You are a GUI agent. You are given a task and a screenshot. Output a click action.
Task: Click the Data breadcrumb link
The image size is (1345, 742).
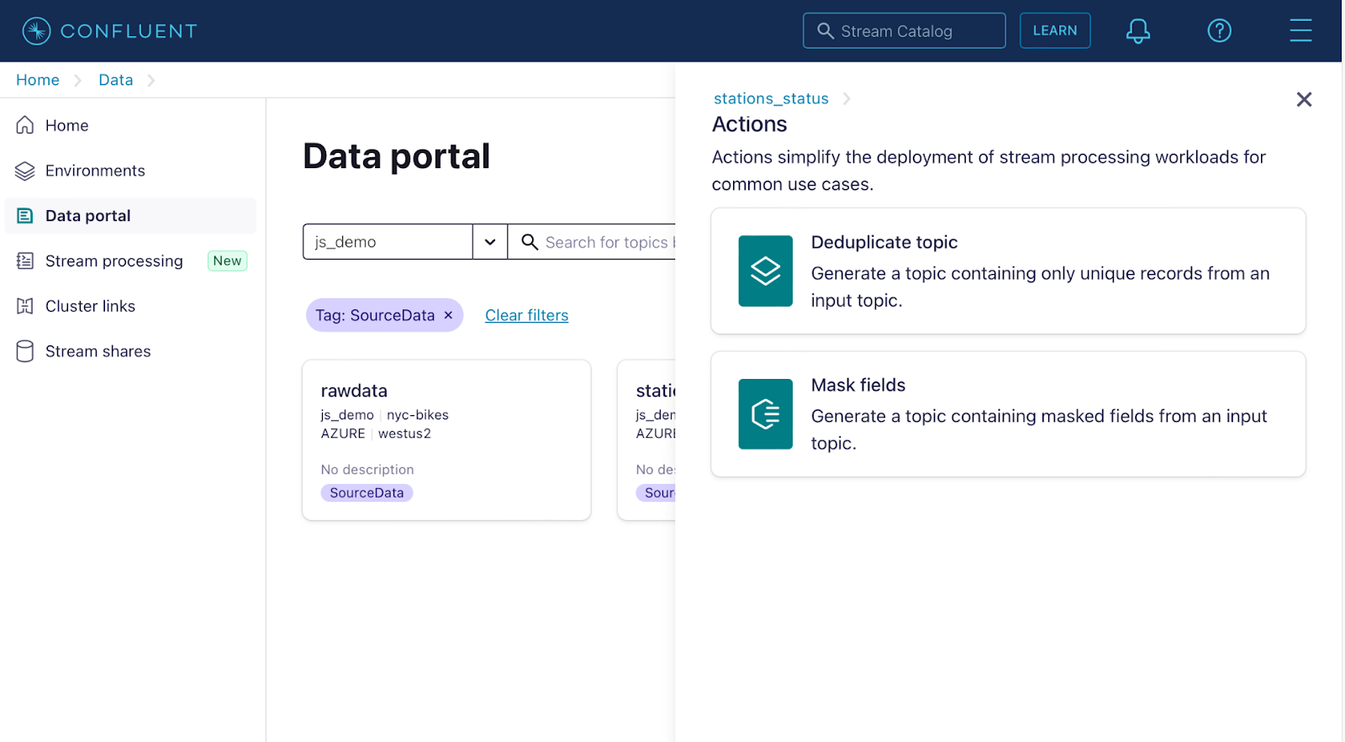116,80
